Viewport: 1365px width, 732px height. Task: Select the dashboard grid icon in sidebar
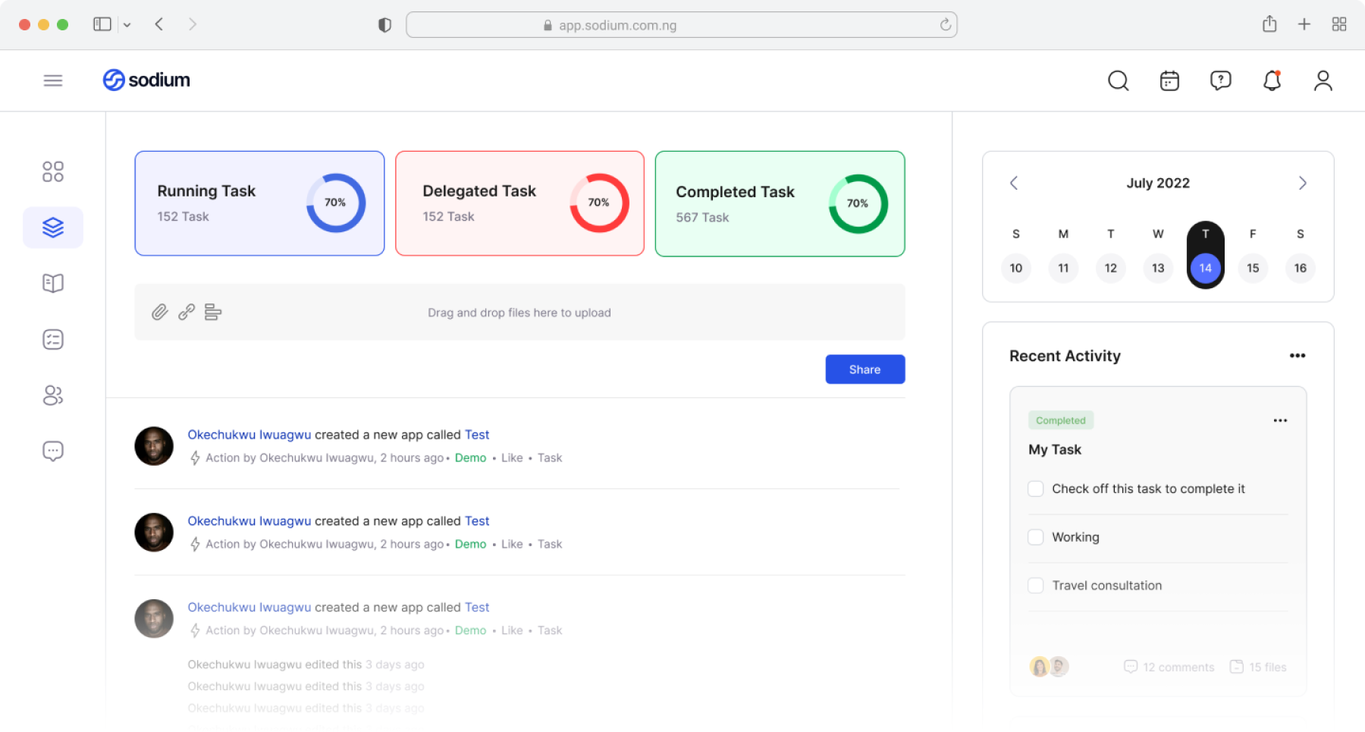pyautogui.click(x=53, y=171)
